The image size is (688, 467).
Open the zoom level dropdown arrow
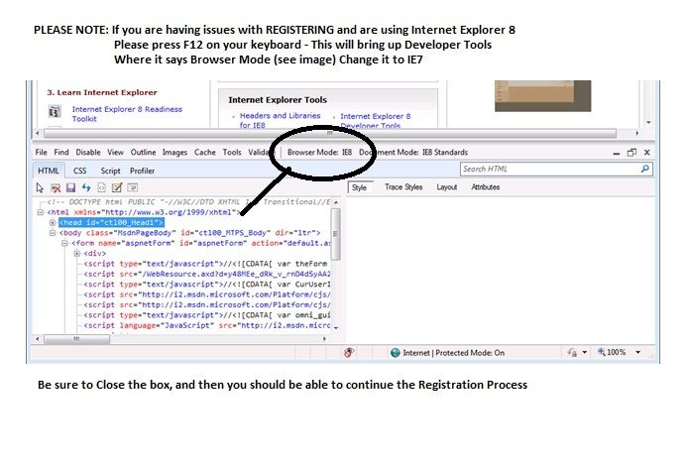click(x=638, y=352)
